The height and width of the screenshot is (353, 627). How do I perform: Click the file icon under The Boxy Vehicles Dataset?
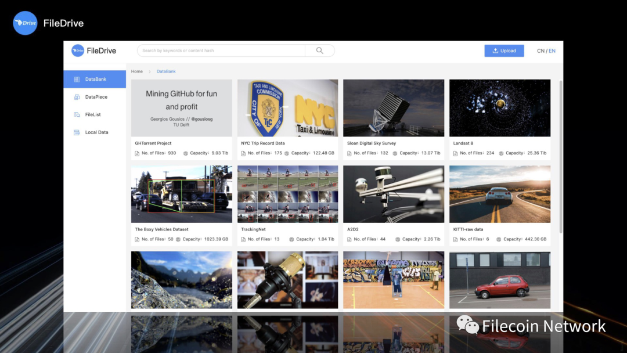coord(137,239)
